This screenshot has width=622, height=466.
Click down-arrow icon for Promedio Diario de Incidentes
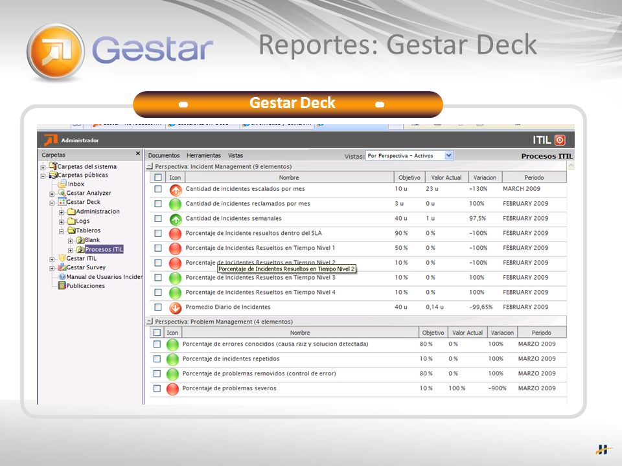click(x=176, y=308)
